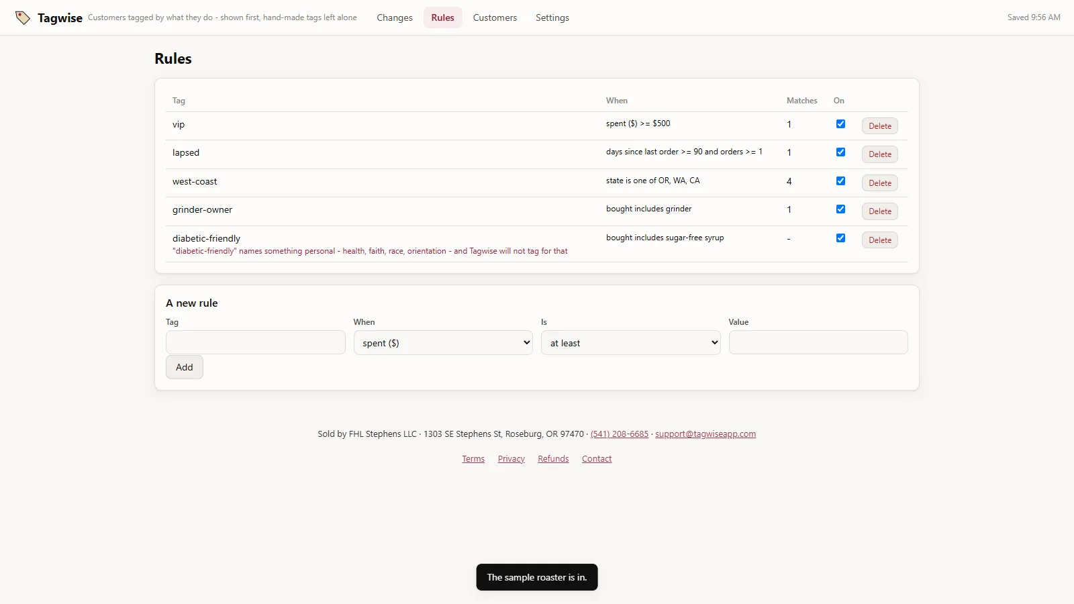Toggle the grinder-owner rule off
The width and height of the screenshot is (1074, 604).
(840, 209)
